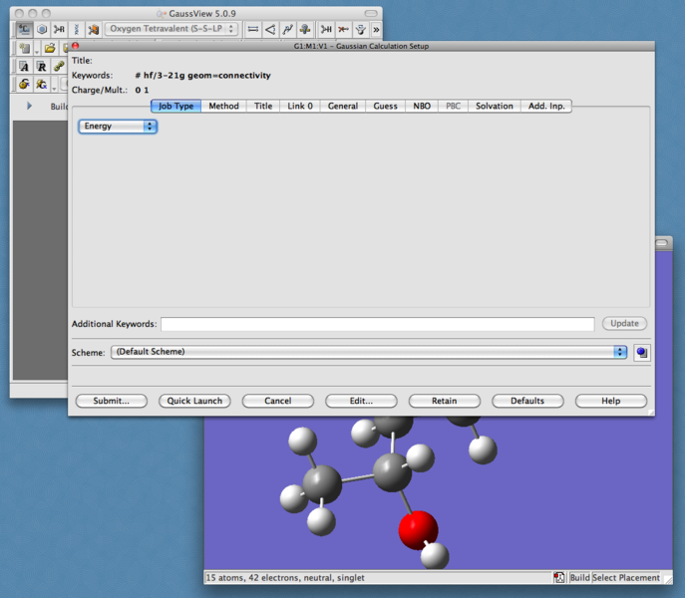Select the Delete Atom tool
This screenshot has width=685, height=598.
tap(343, 29)
